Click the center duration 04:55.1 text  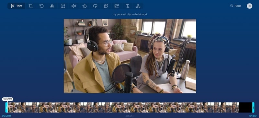click(130, 116)
